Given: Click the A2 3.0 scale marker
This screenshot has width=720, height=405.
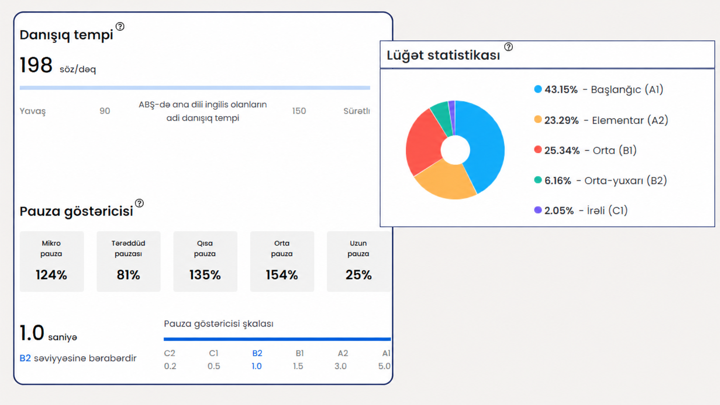Looking at the screenshot, I should (341, 359).
